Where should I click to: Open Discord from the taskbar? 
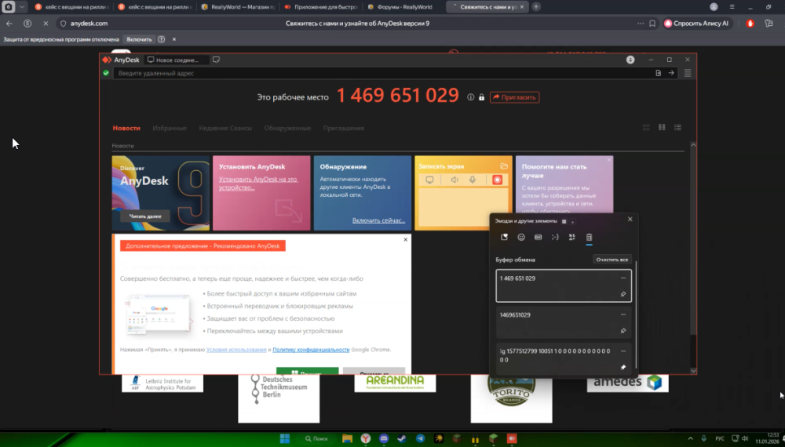point(384,438)
